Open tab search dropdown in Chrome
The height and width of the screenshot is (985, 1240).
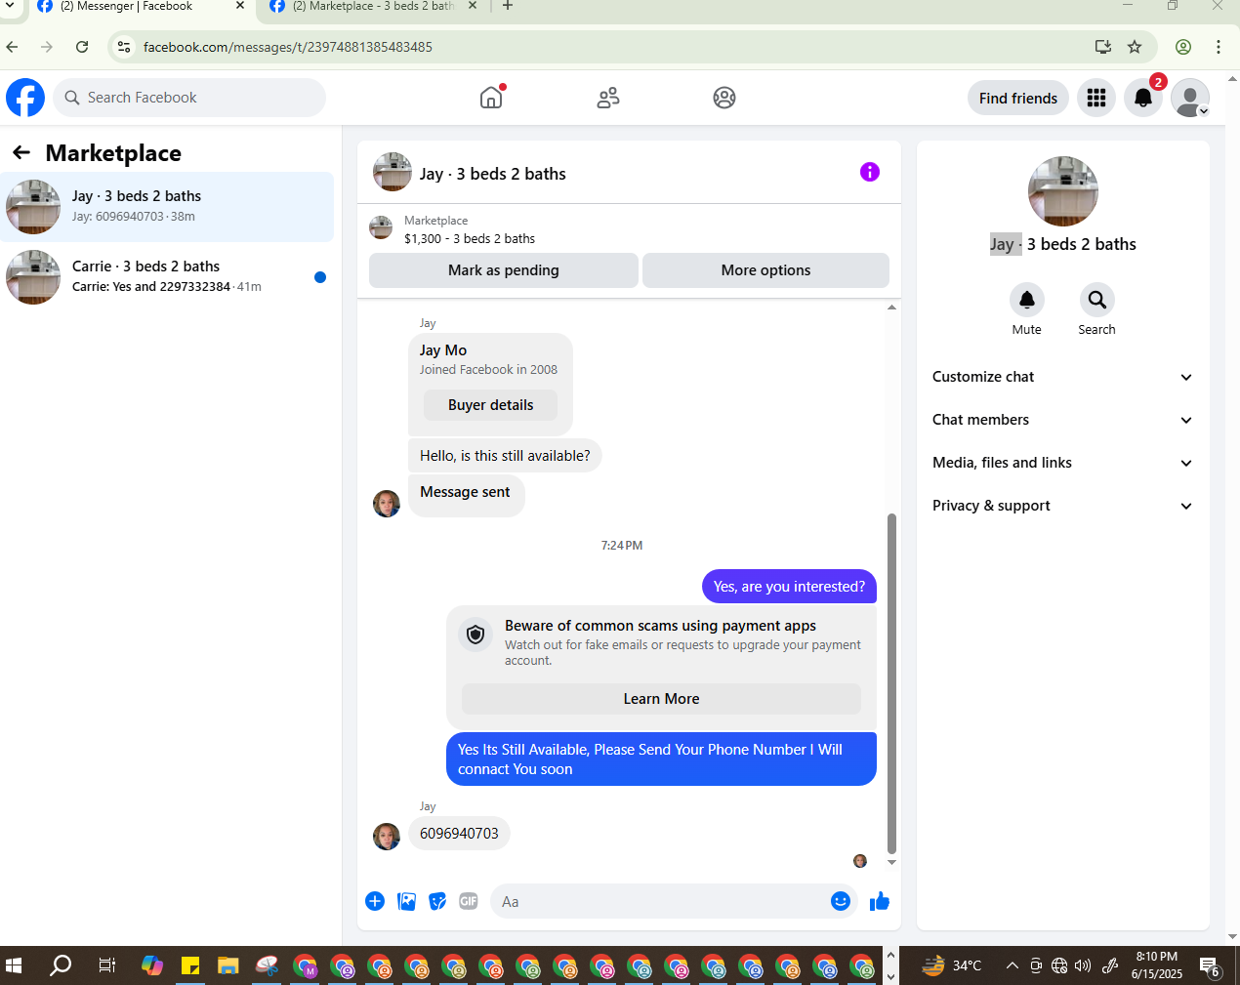pyautogui.click(x=10, y=6)
